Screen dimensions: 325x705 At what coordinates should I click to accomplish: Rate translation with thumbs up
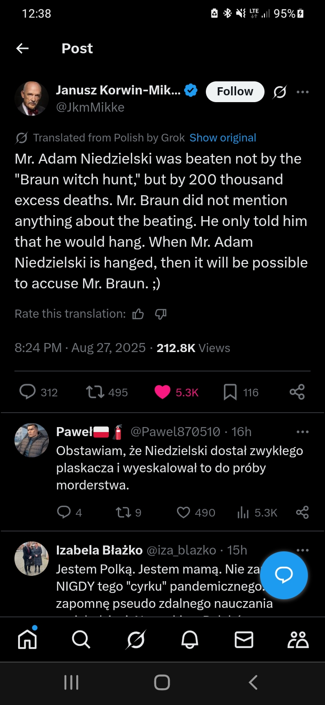(x=138, y=314)
